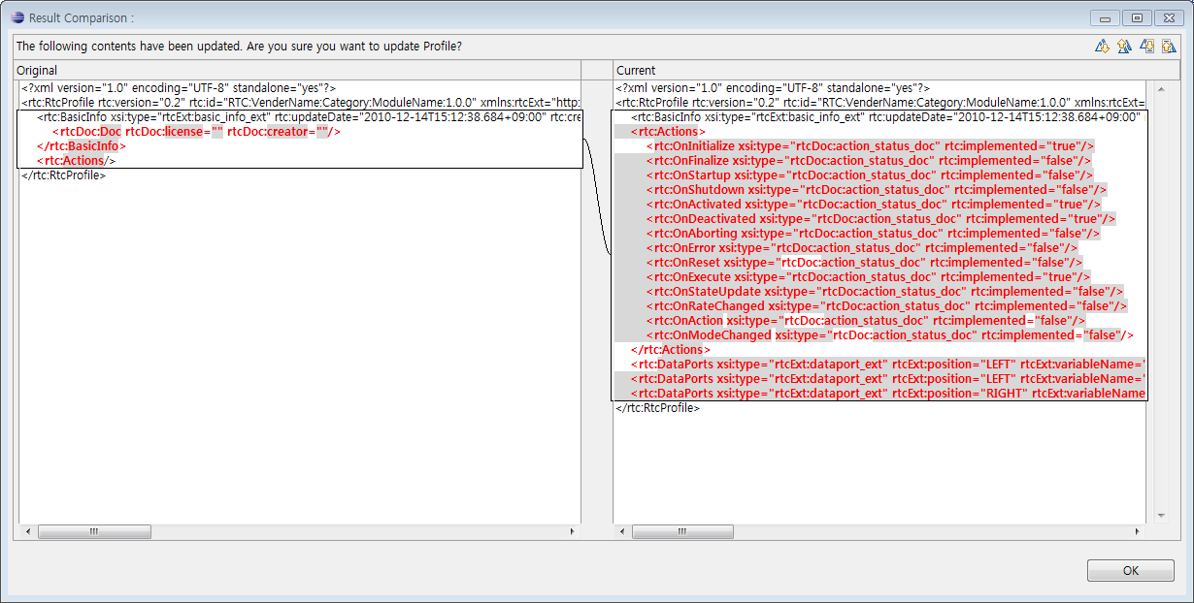This screenshot has height=603, width=1194.
Task: Select the rtc:OnRateChanged line
Action: click(x=886, y=306)
